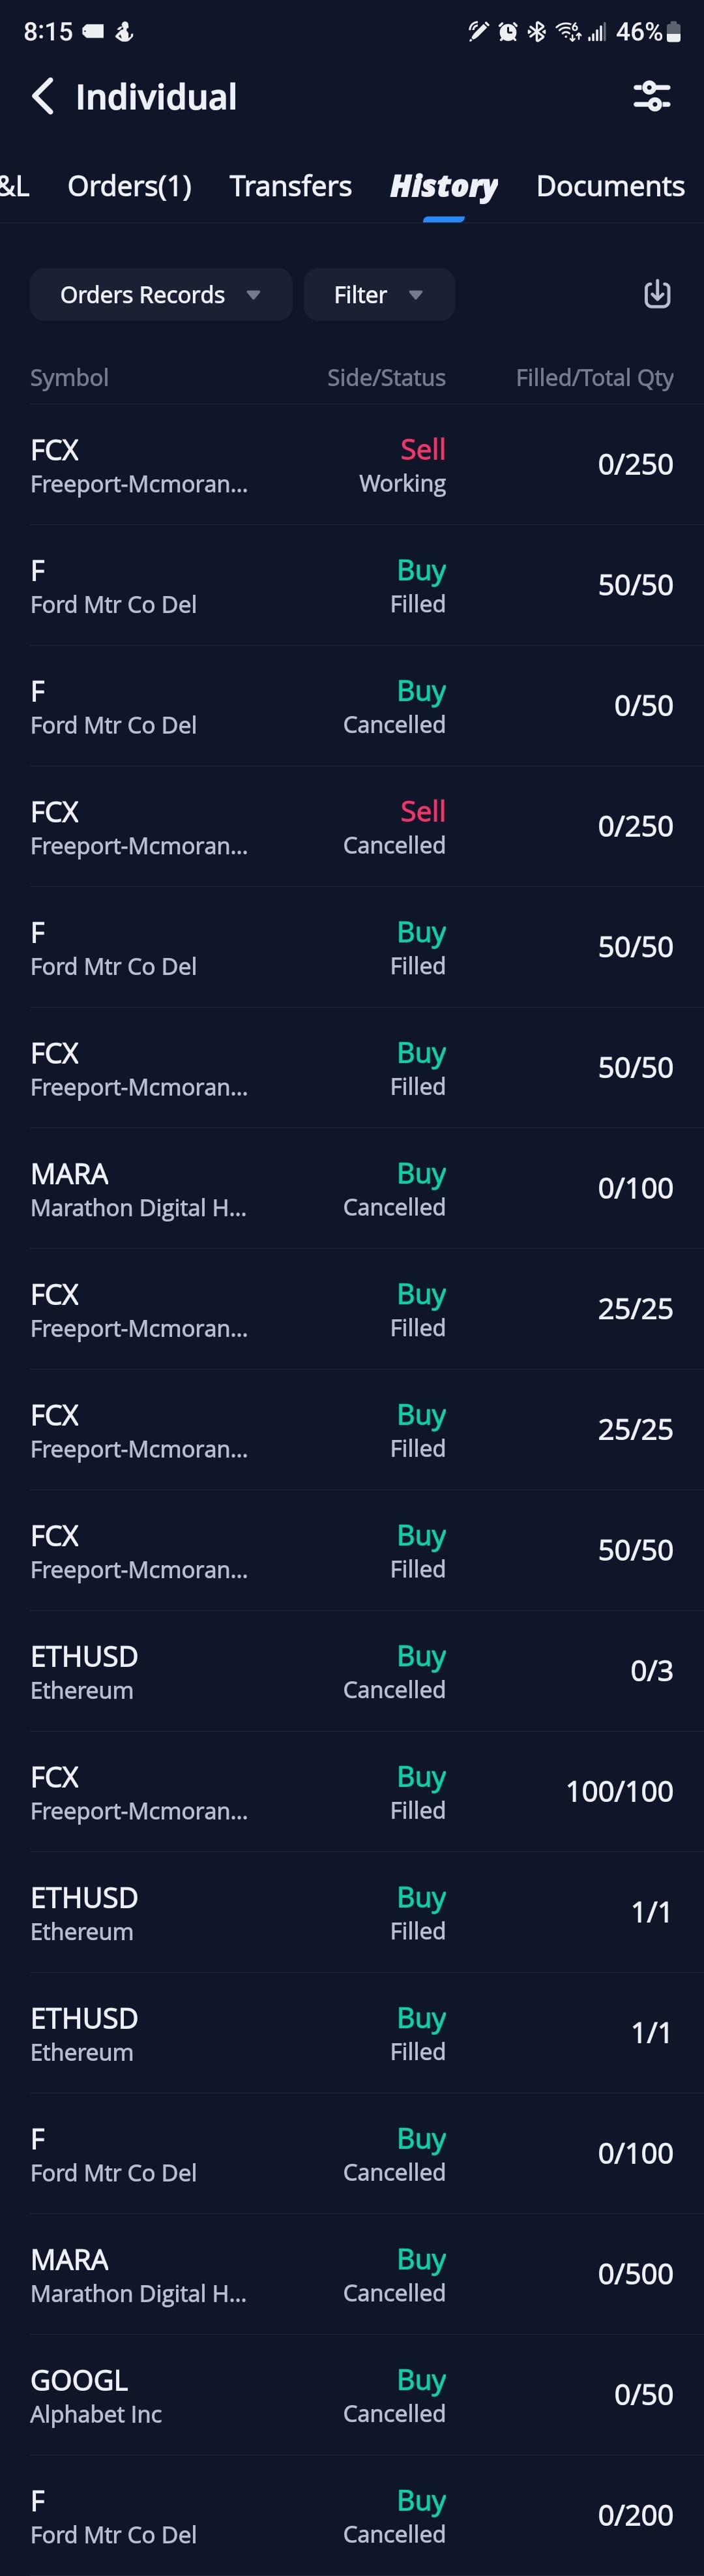Viewport: 704px width, 2576px height.
Task: Switch to the Transfers tab
Action: pos(290,186)
